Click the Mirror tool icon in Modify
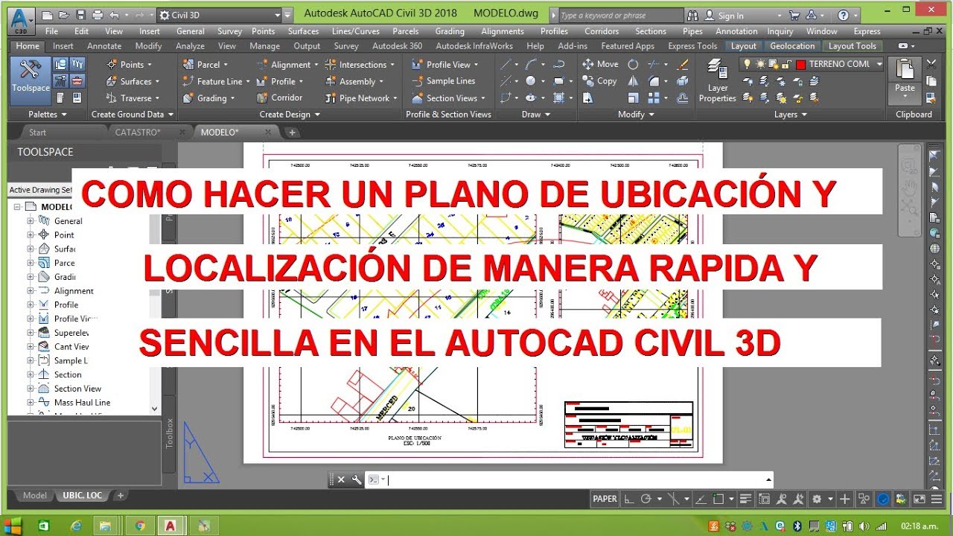Image resolution: width=953 pixels, height=536 pixels. [633, 81]
